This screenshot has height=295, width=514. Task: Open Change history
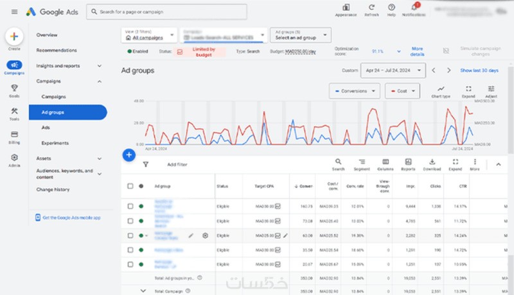(x=53, y=190)
